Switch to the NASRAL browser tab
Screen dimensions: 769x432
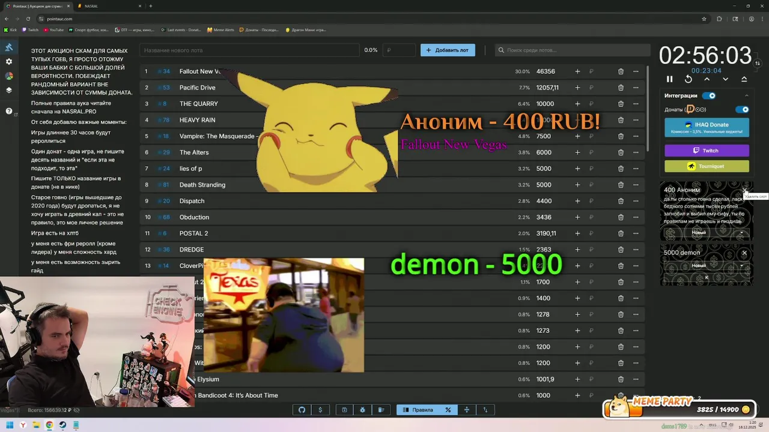(x=110, y=6)
